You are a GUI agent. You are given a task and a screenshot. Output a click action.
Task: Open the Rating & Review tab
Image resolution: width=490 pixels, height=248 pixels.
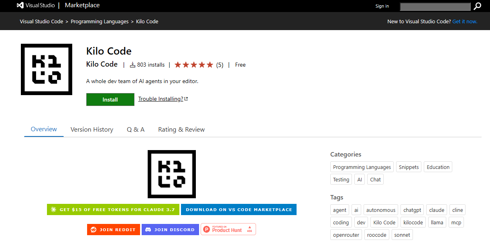181,130
